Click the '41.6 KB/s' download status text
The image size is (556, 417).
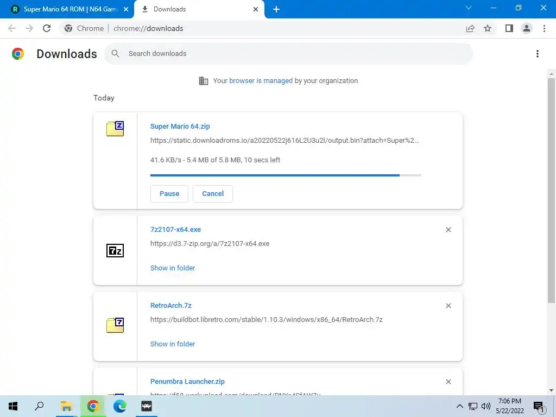click(215, 160)
